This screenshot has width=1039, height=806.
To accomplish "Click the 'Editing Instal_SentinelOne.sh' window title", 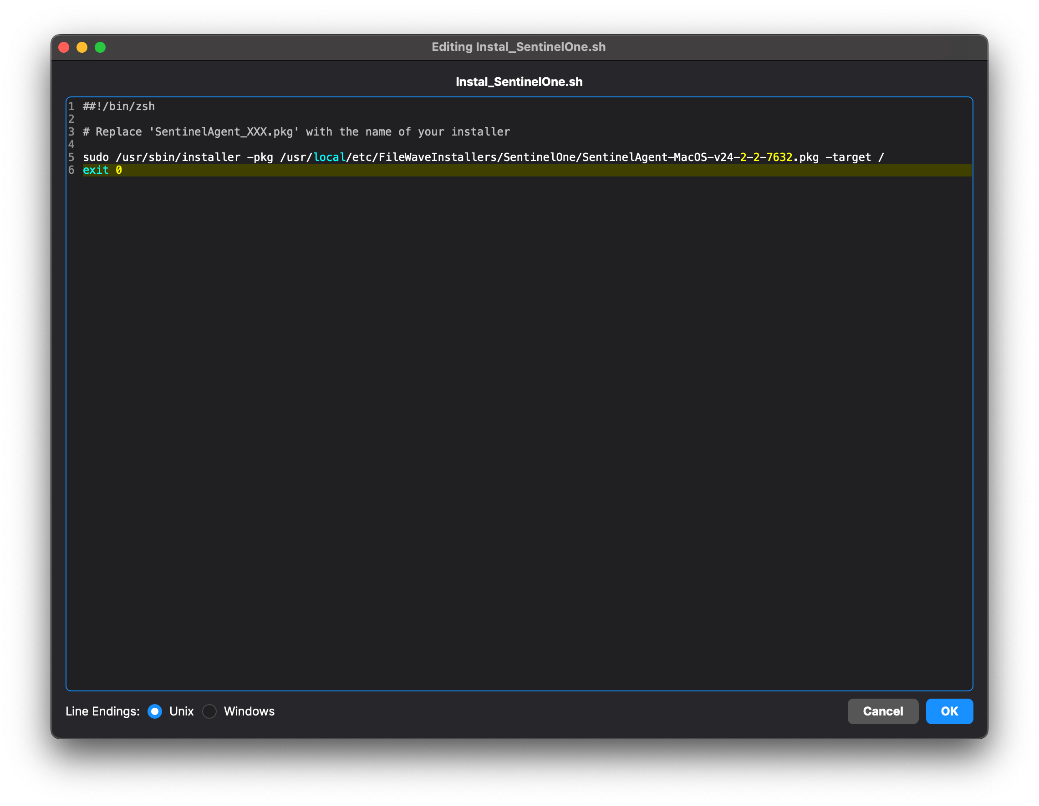I will point(519,47).
